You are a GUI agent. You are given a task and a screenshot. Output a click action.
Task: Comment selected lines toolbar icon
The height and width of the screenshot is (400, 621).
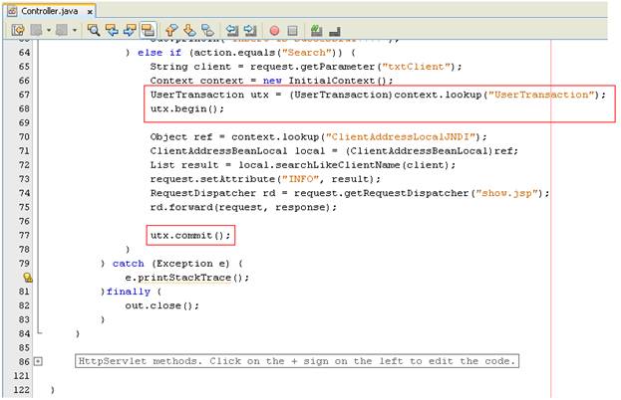coord(316,30)
